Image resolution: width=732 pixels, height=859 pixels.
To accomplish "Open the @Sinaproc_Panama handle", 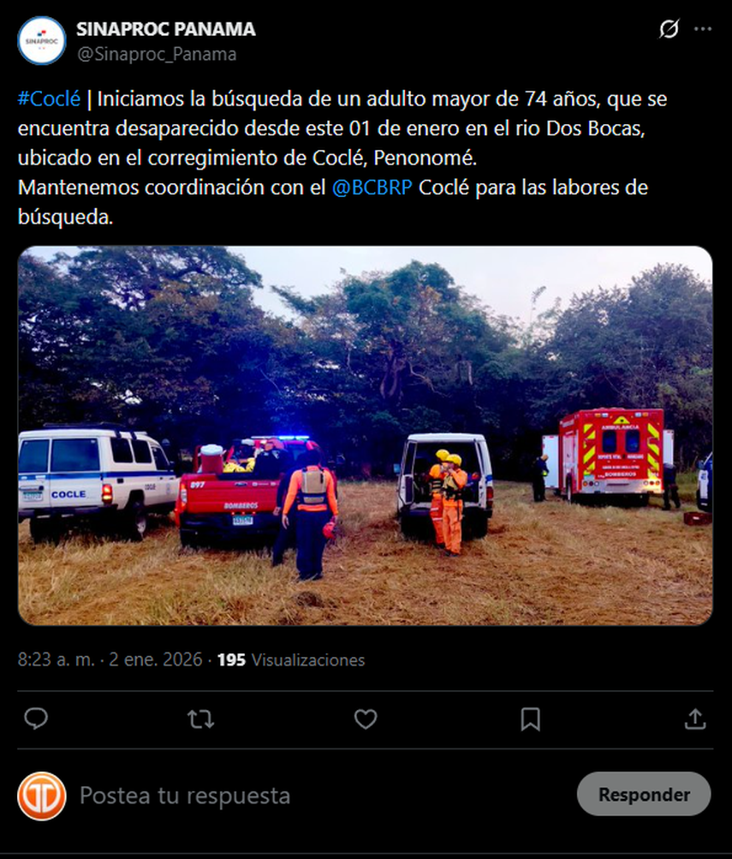I will click(157, 54).
